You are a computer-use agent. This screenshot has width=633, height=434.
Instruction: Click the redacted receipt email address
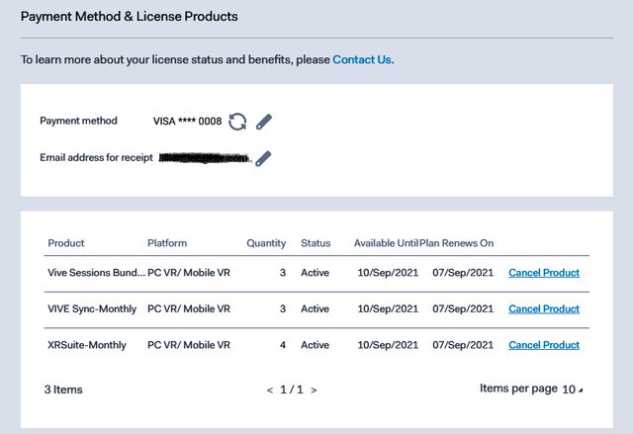pos(205,158)
